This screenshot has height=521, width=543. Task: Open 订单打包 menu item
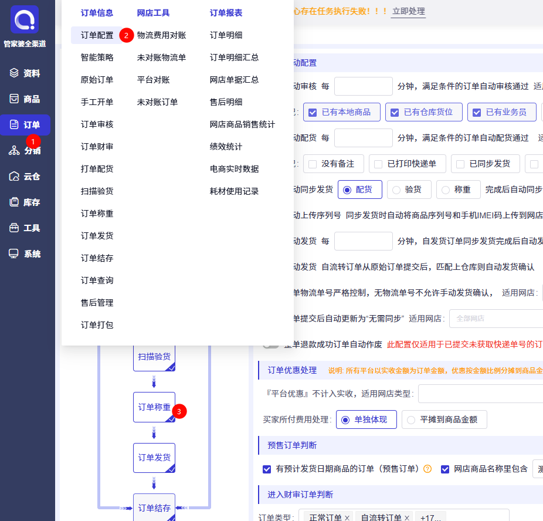click(x=97, y=325)
